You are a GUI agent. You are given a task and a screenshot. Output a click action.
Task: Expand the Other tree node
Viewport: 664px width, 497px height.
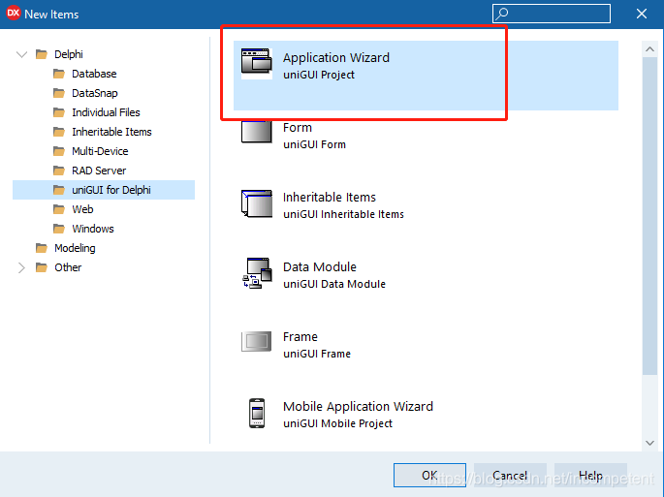tap(21, 267)
